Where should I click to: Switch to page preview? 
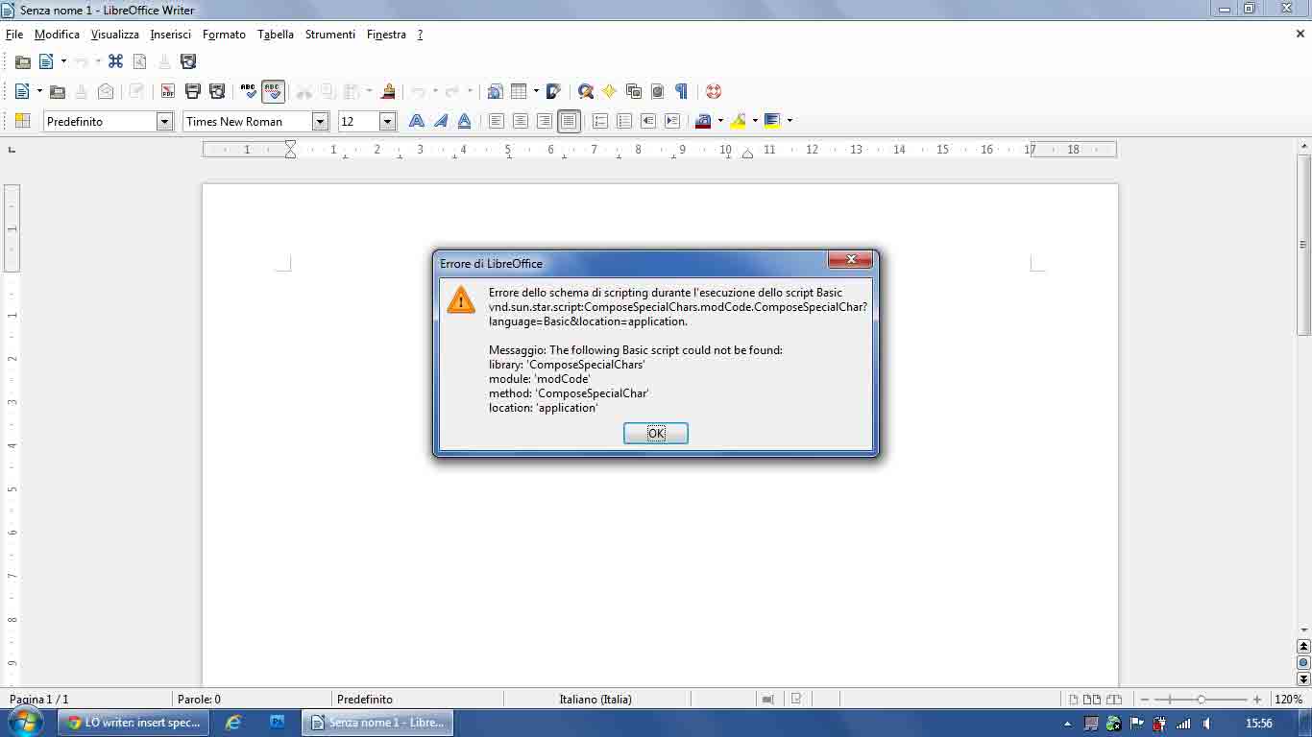[217, 91]
